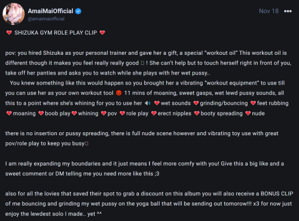Click the speaker sound emoji
Viewport: 299px width, 221px height.
pyautogui.click(x=148, y=103)
